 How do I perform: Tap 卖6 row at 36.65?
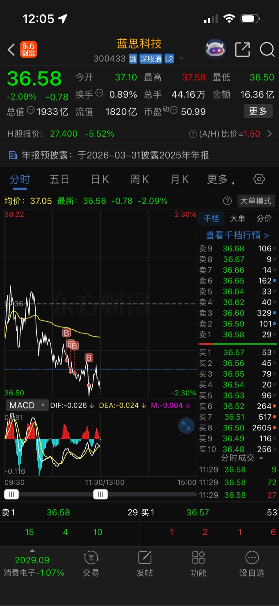[x=238, y=281]
